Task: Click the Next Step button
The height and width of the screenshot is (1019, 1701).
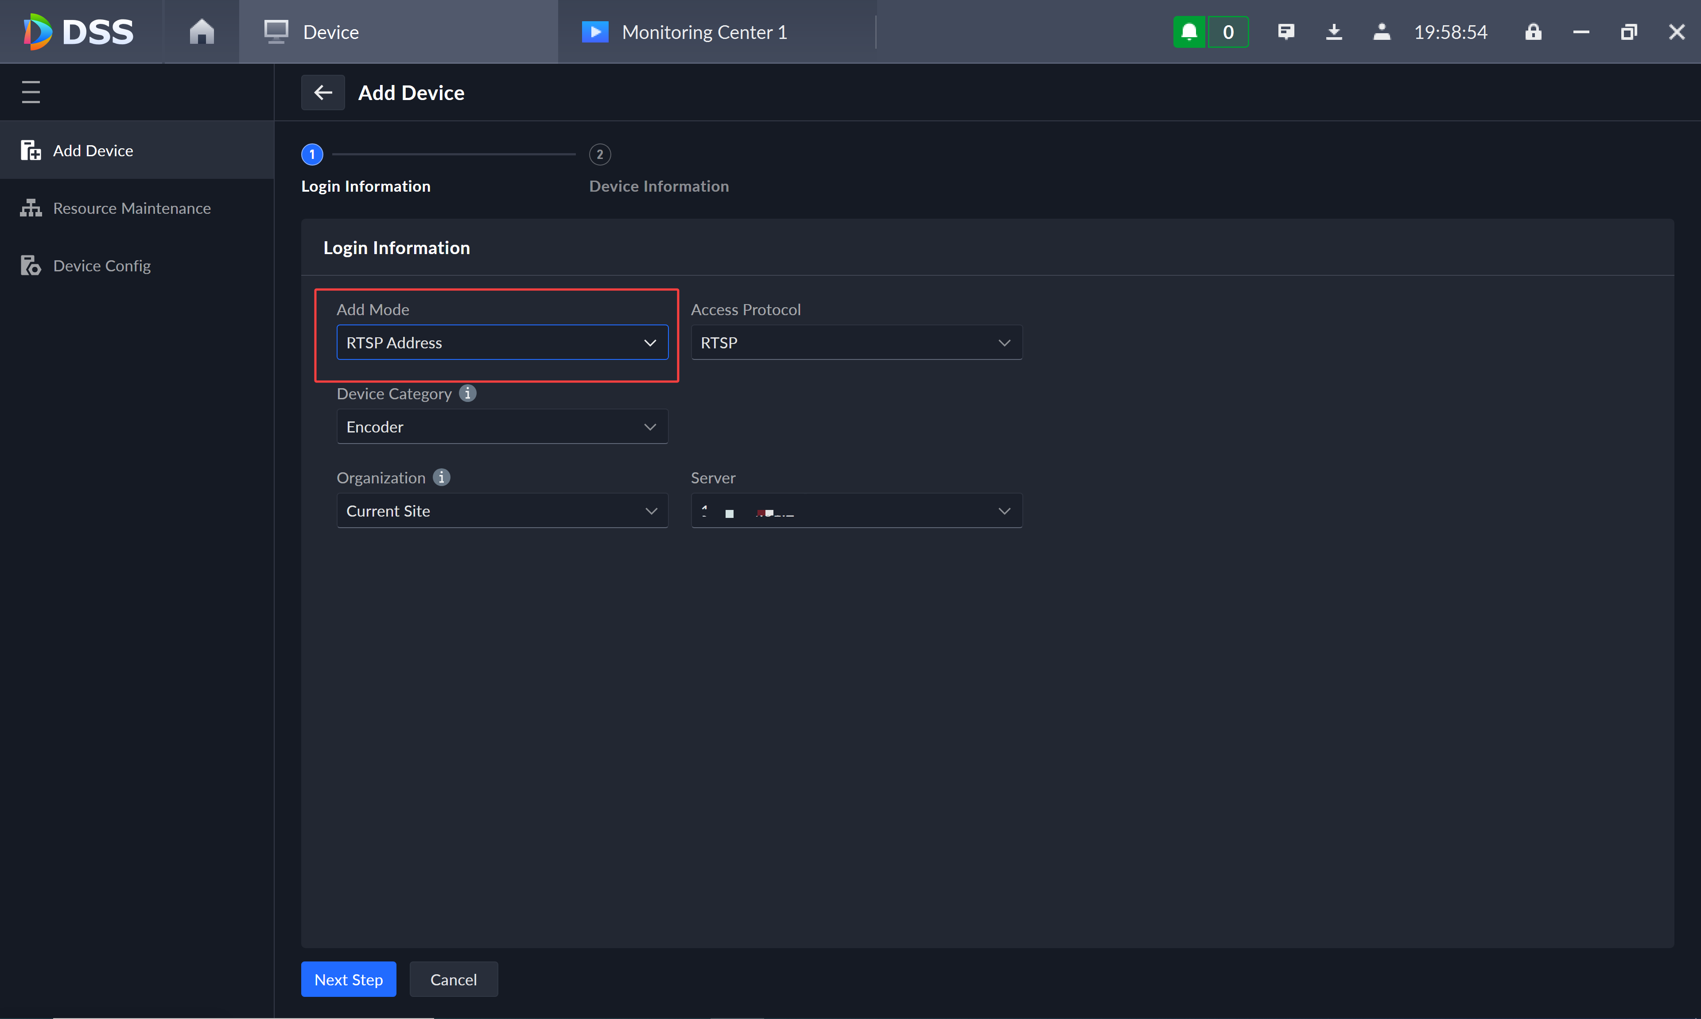Action: point(348,979)
